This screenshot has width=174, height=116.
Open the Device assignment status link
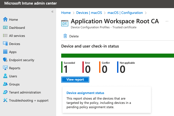pyautogui.click(x=85, y=93)
